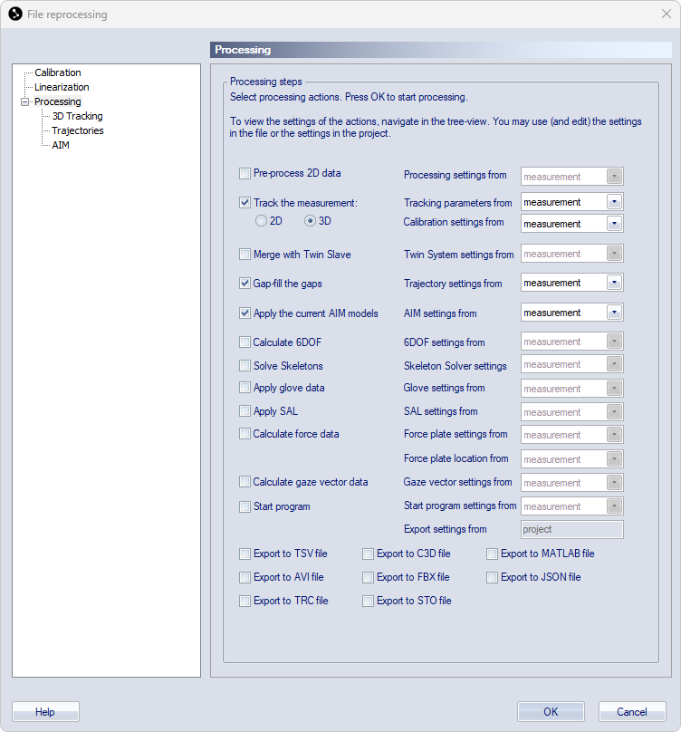Click the Help button
681x732 pixels.
click(x=45, y=712)
